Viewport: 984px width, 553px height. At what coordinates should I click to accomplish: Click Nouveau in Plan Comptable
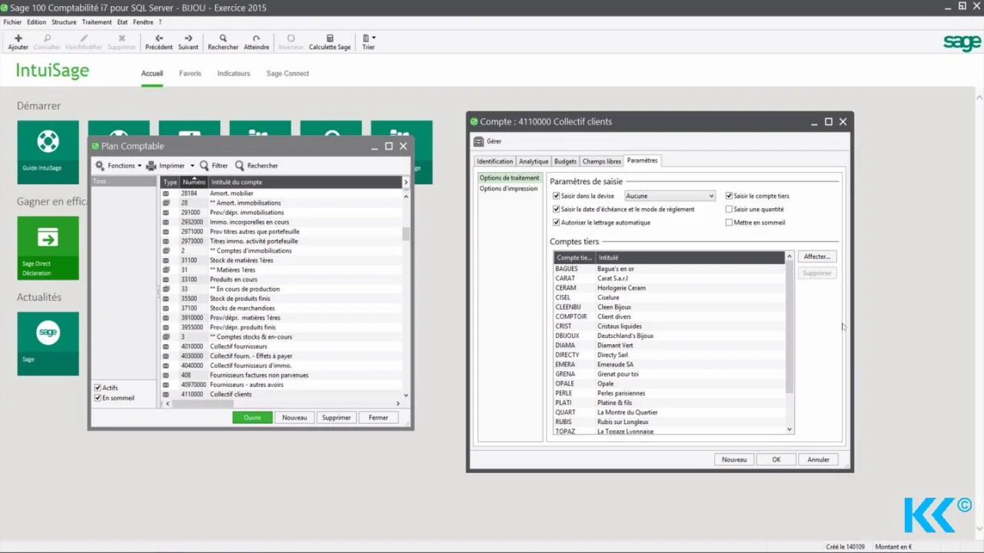(294, 418)
